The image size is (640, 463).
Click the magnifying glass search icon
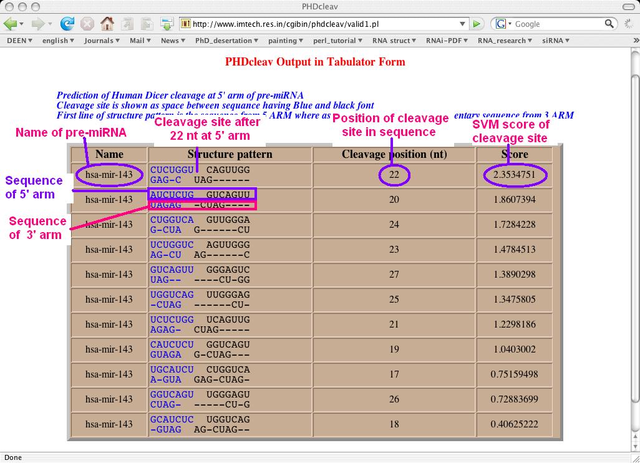(x=609, y=24)
